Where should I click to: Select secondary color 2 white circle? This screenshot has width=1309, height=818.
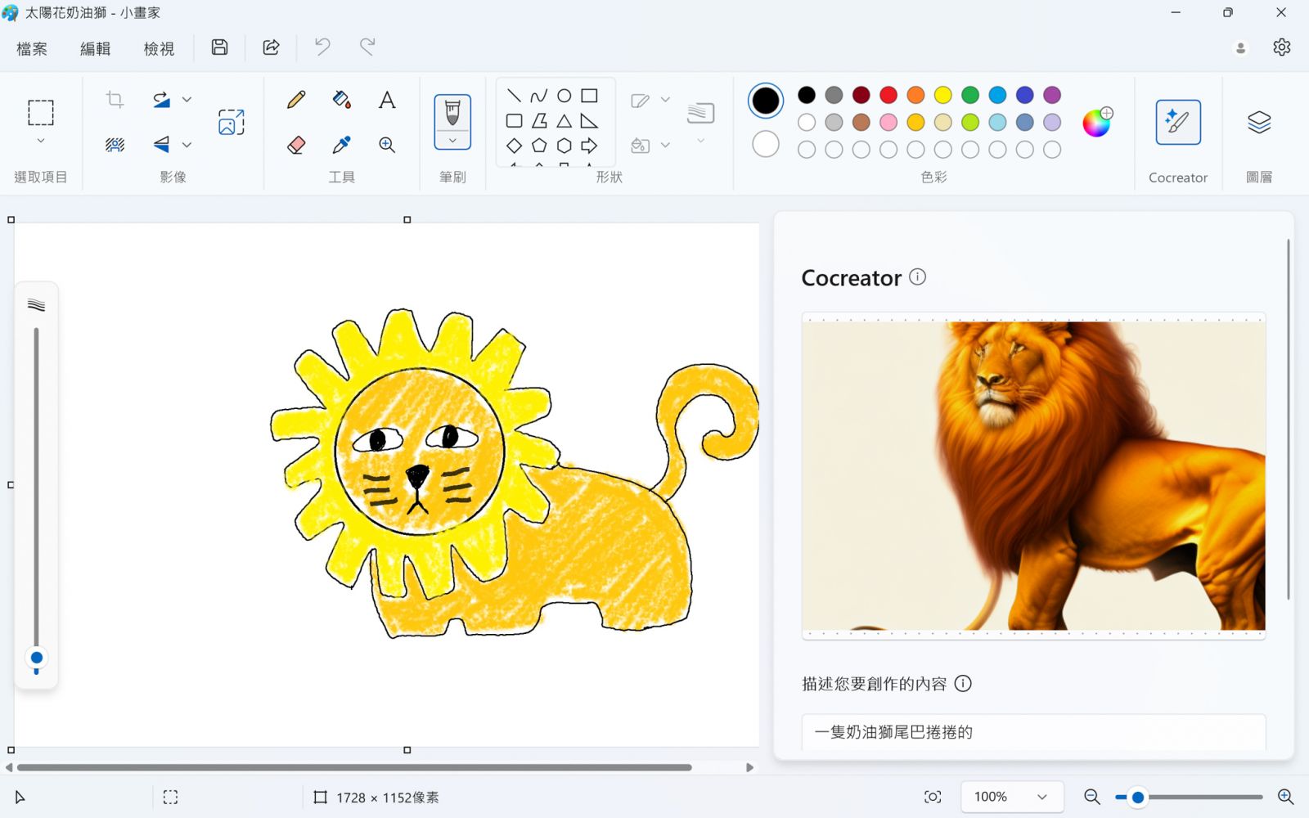(766, 144)
